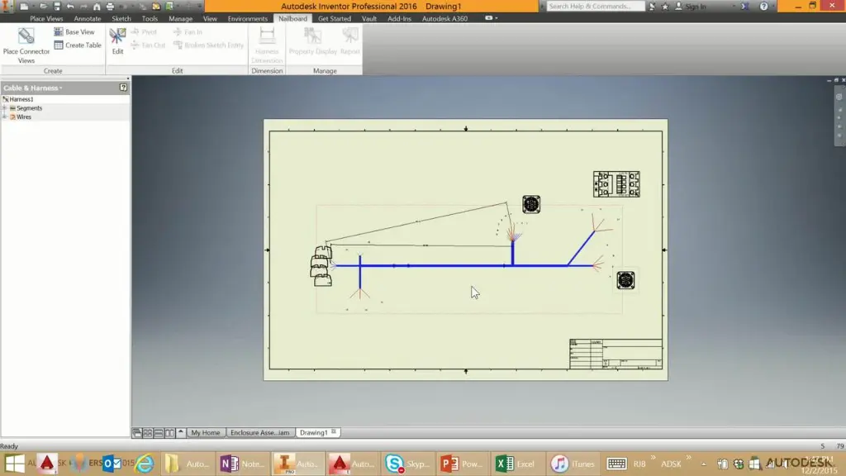Screen dimensions: 846x476
Task: Expand the Wires tree node
Action: pos(5,117)
